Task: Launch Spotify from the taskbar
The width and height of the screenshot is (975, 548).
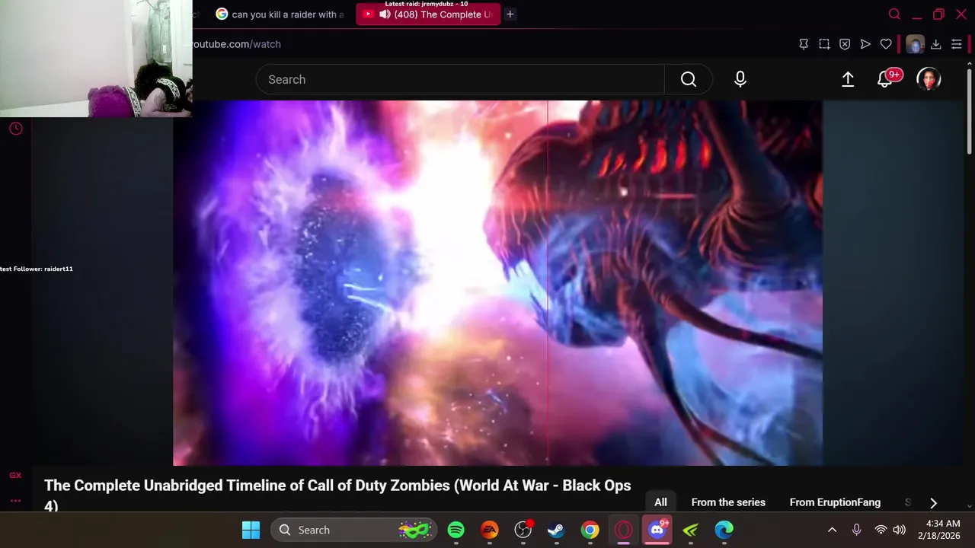Action: click(x=456, y=530)
